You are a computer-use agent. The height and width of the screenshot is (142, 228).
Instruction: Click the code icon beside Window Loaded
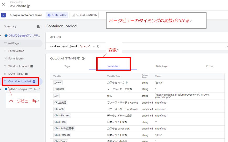[x=31, y=66]
